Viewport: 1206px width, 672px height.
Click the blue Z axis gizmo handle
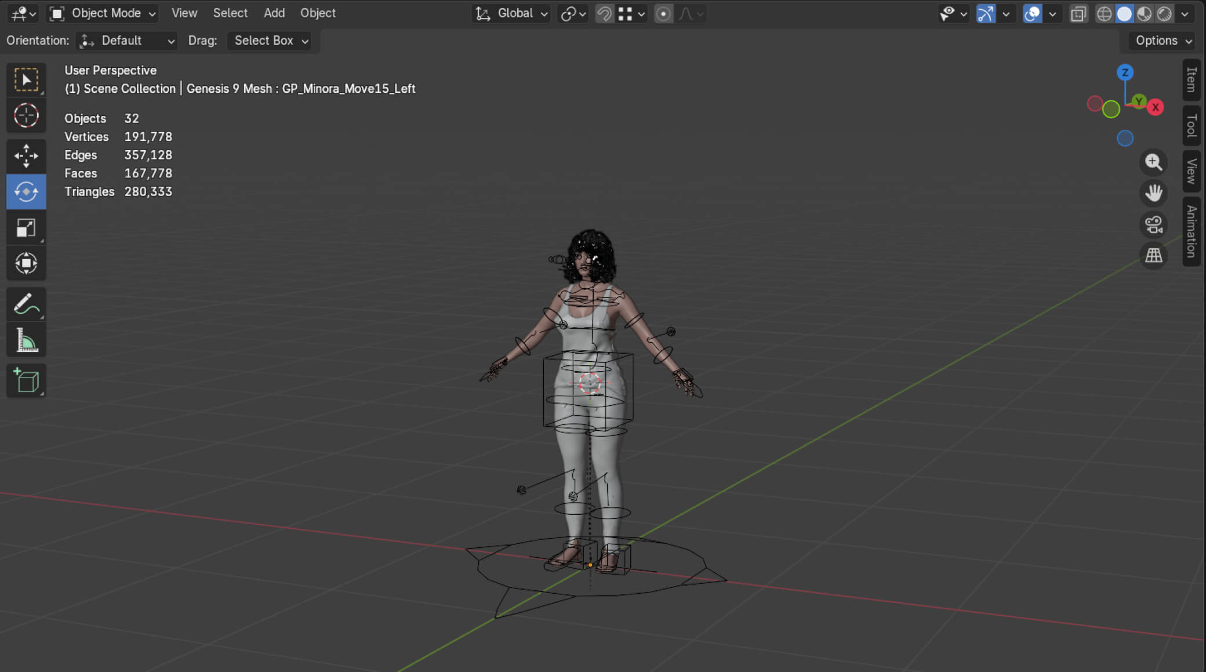pos(1125,72)
